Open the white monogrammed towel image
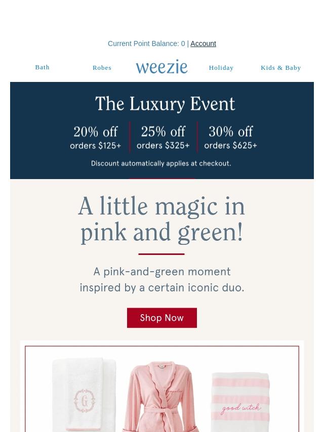Image resolution: width=324 pixels, height=432 pixels. [85, 395]
